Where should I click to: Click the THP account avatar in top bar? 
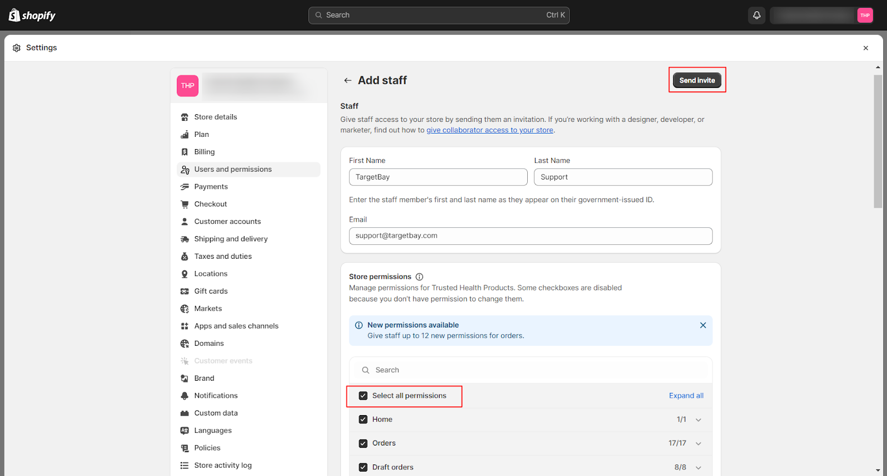865,15
